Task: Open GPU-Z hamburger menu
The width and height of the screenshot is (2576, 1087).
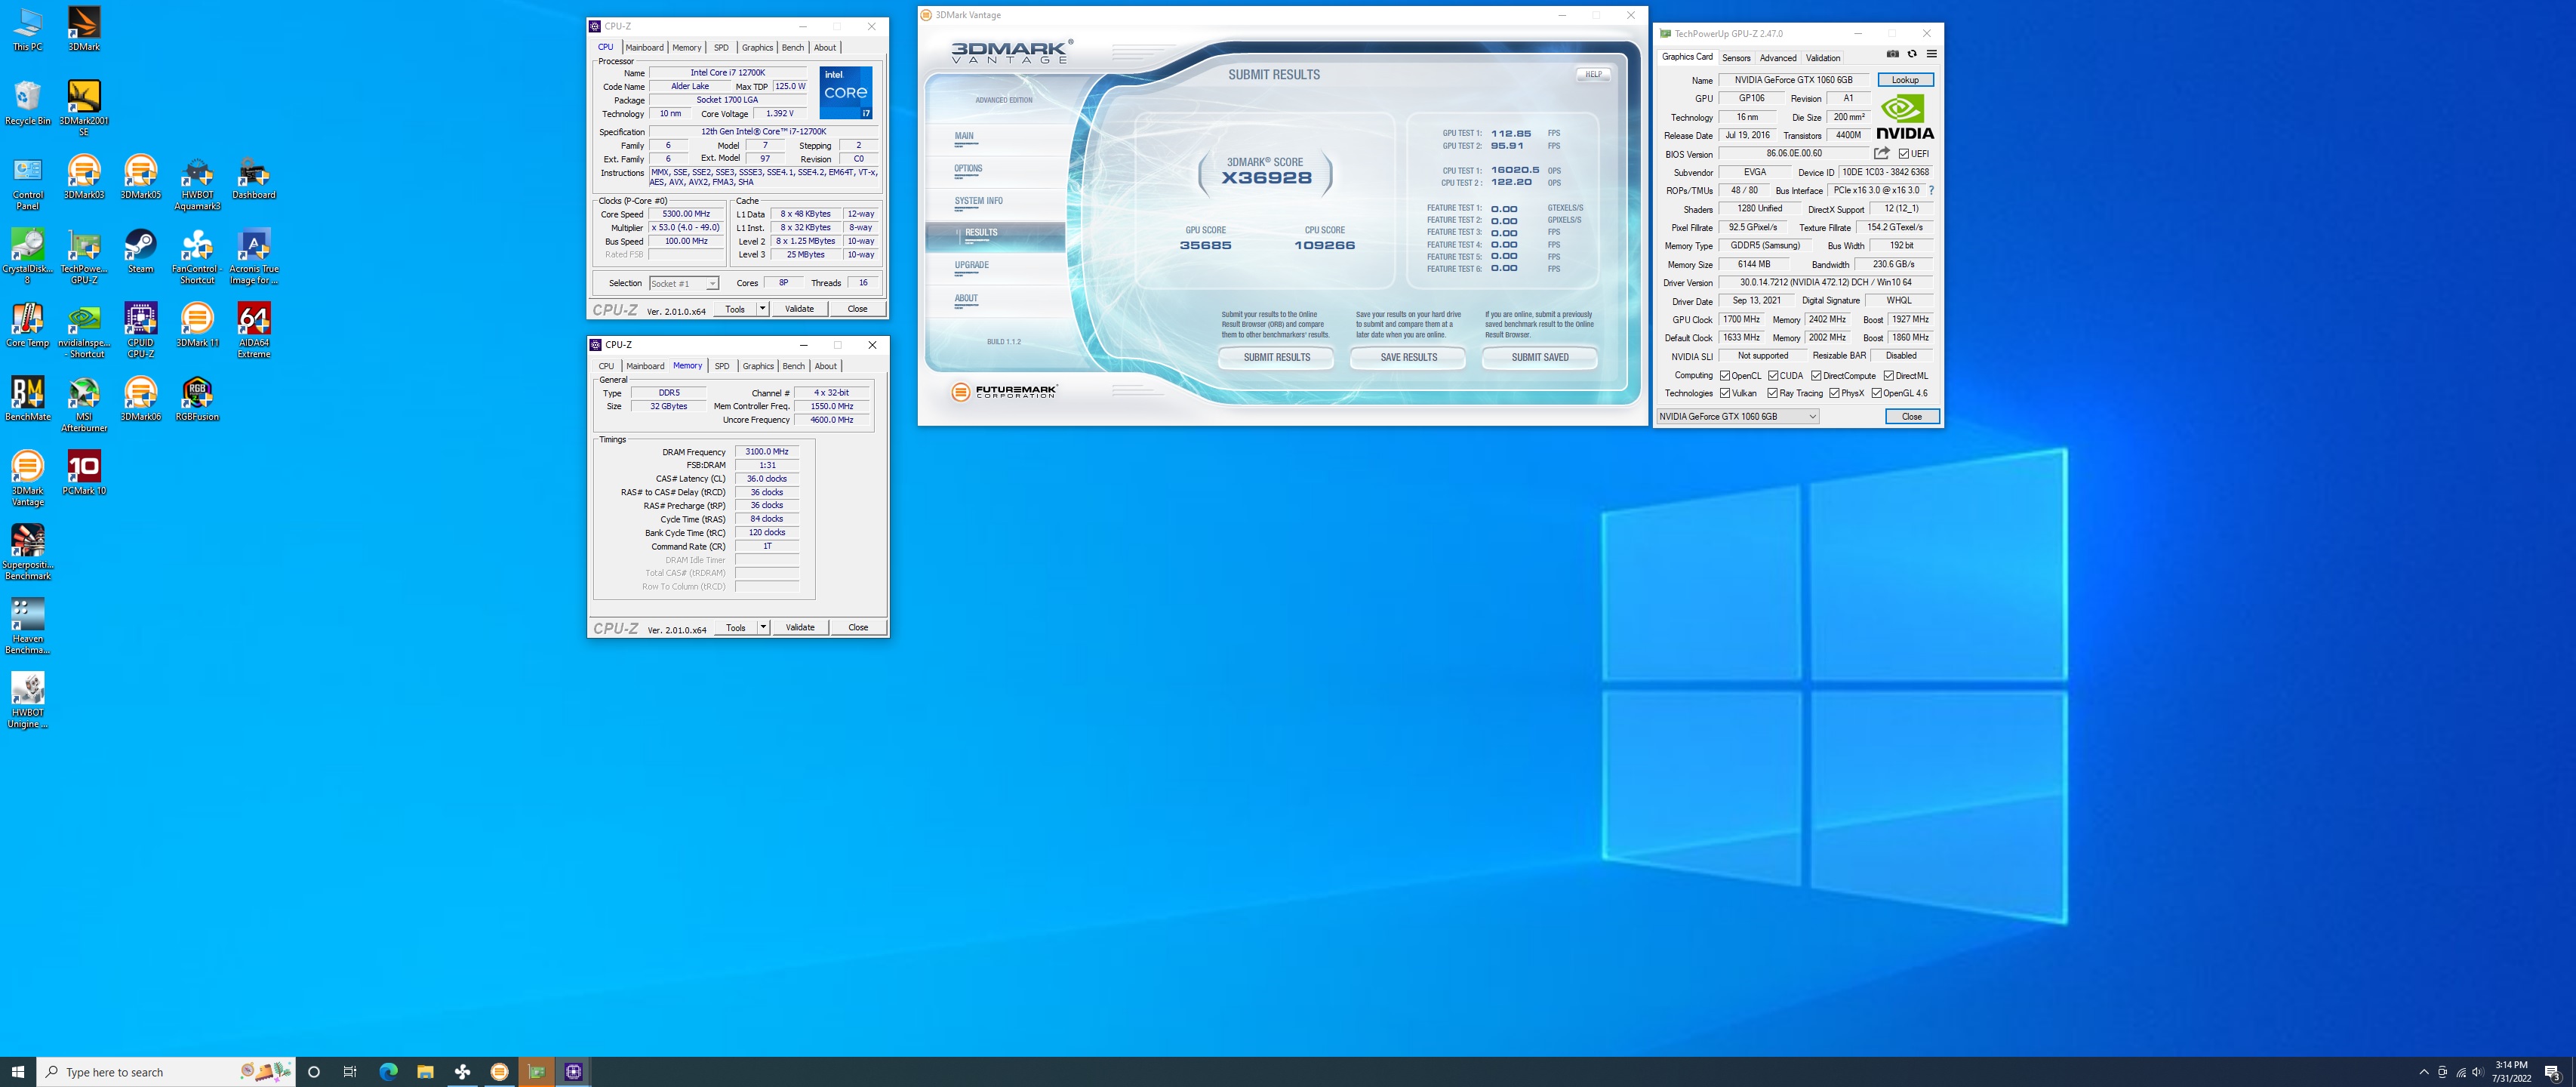Action: coord(1932,54)
